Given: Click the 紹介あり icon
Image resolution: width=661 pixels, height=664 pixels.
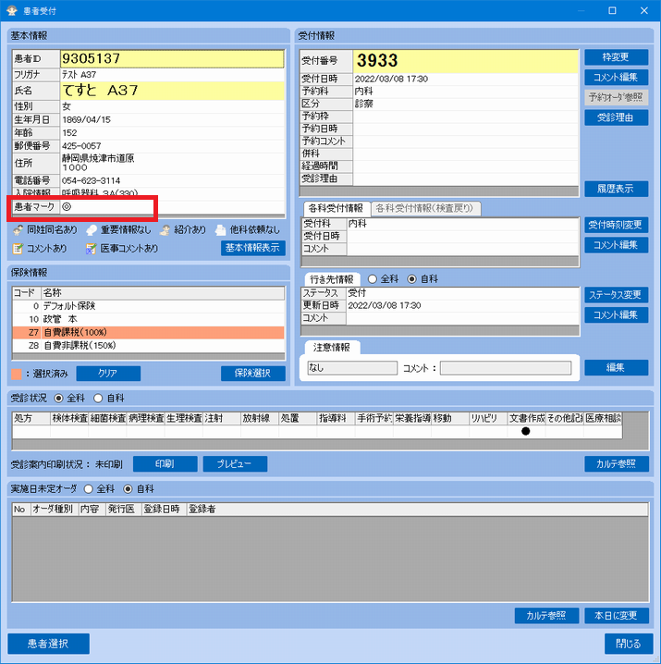Looking at the screenshot, I should coord(165,230).
